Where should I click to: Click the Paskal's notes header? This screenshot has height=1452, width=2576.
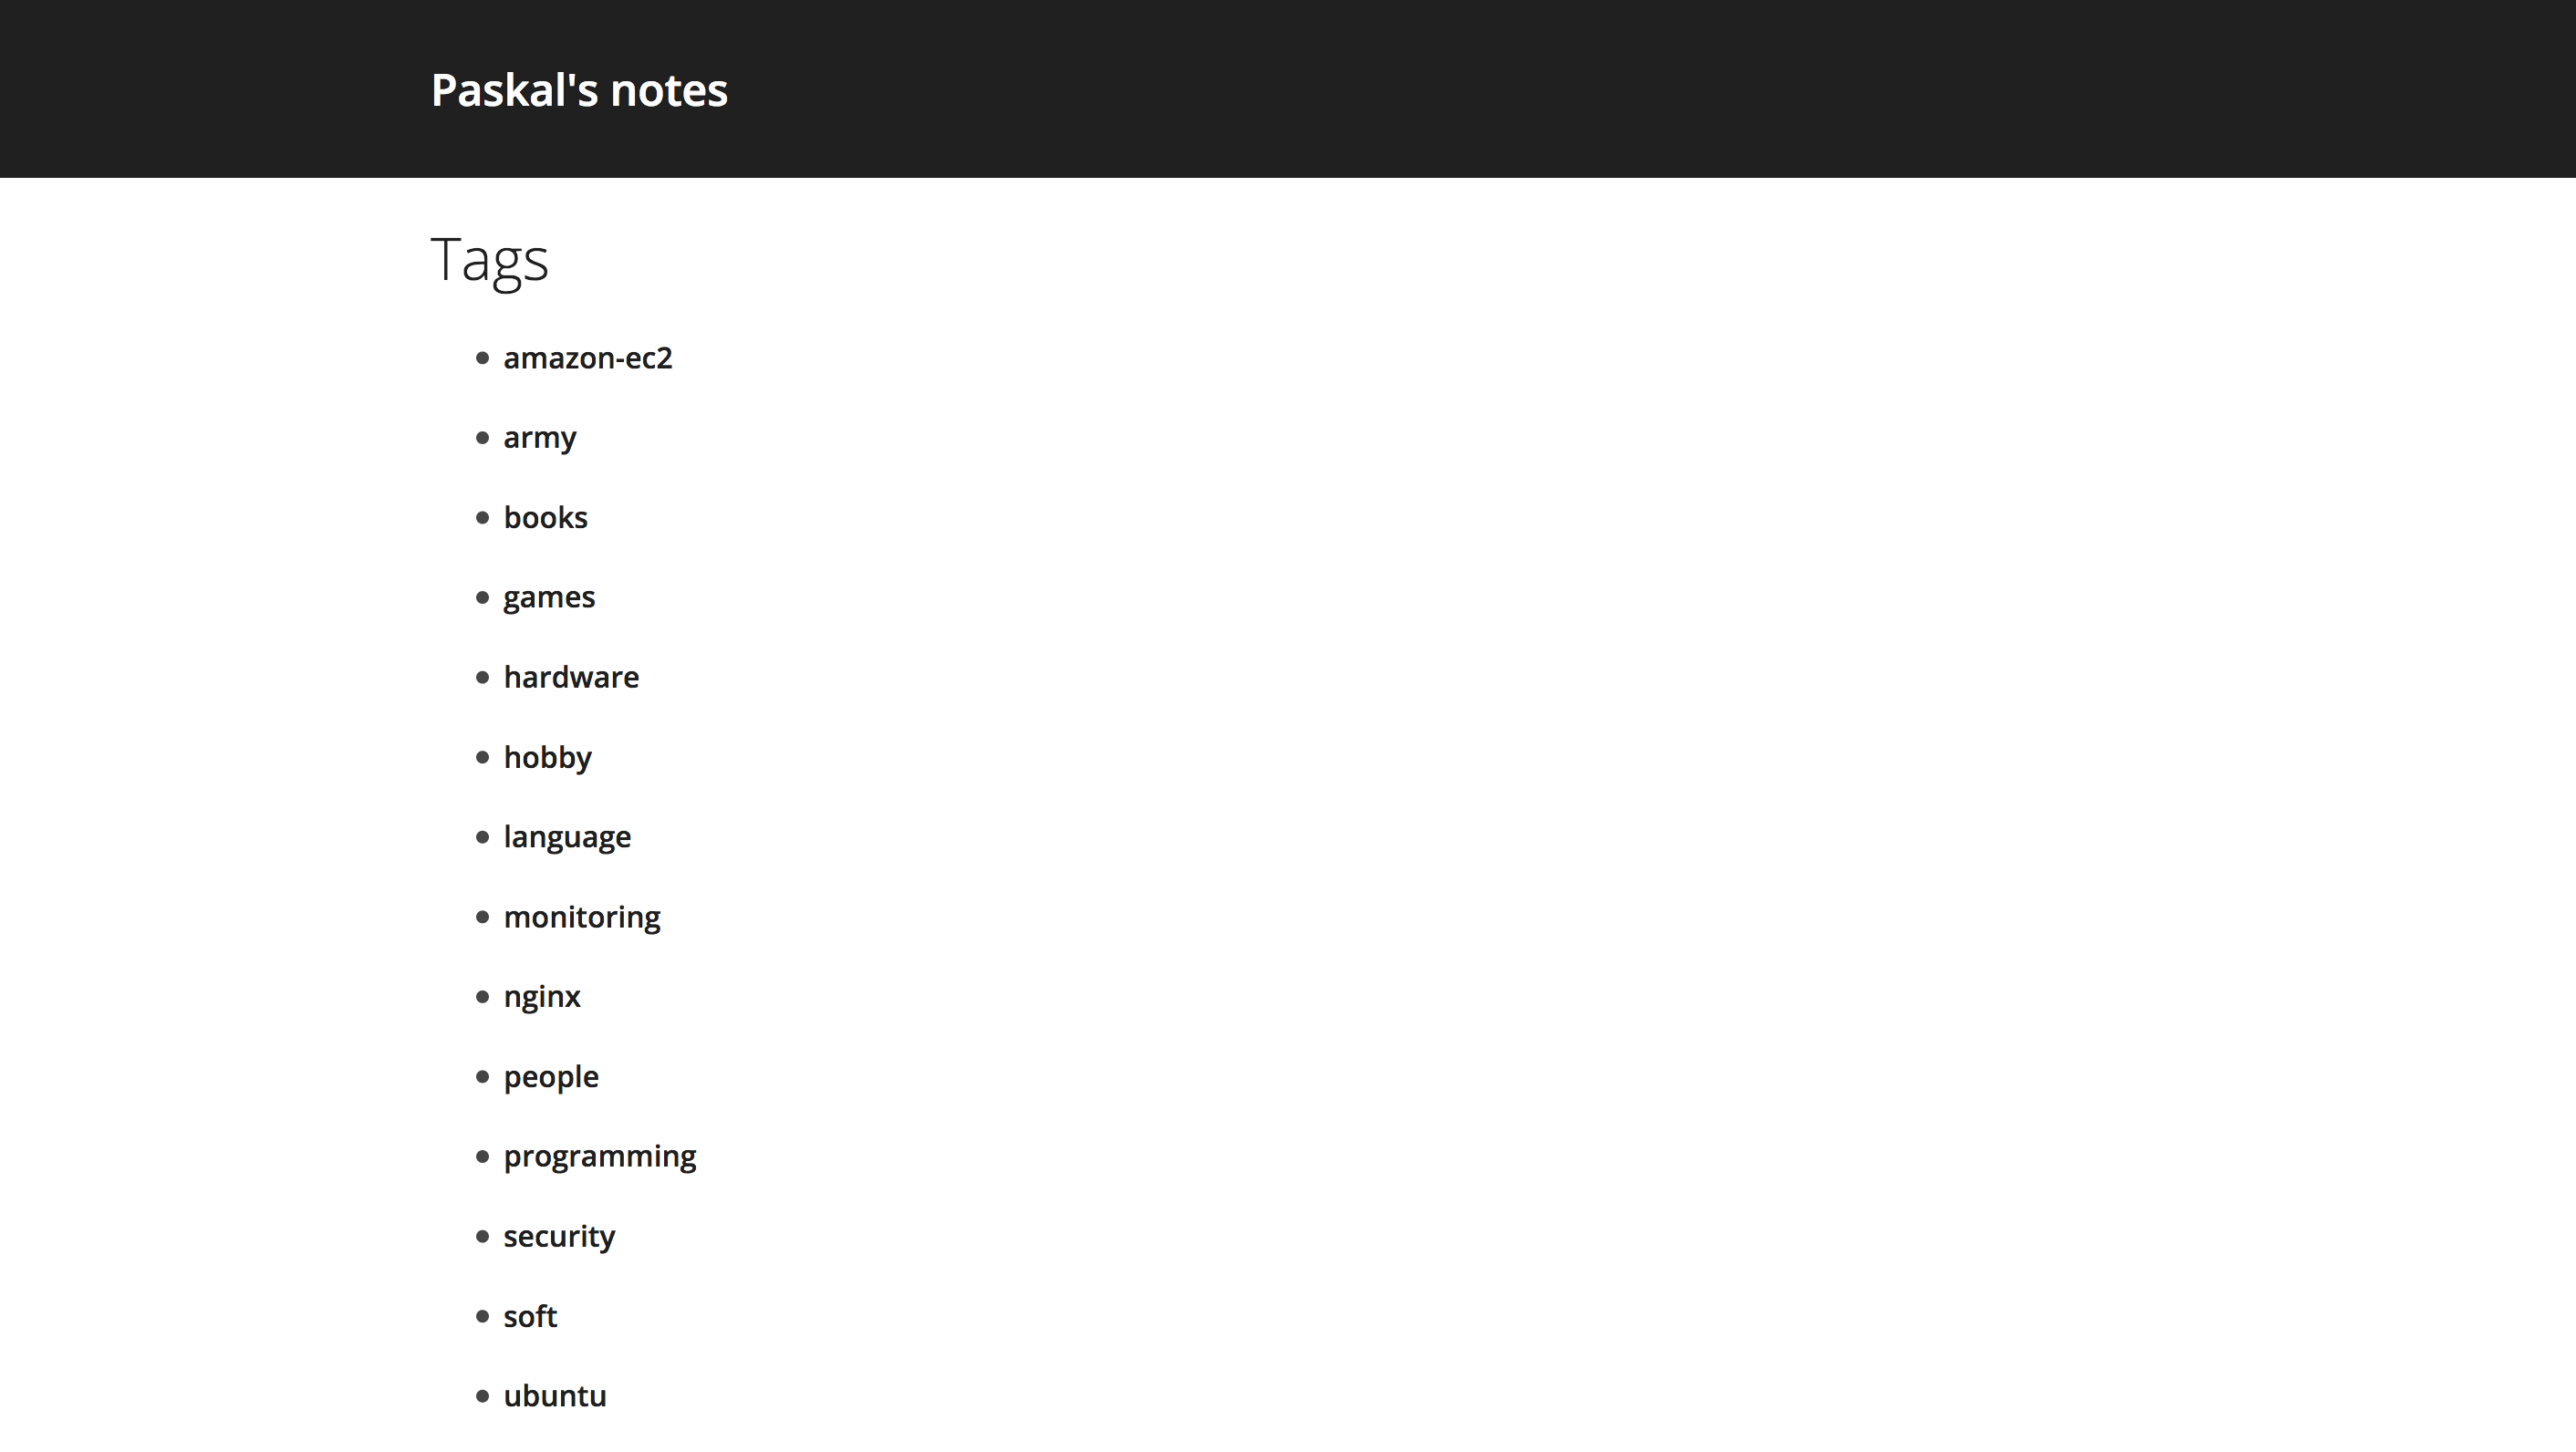point(578,88)
